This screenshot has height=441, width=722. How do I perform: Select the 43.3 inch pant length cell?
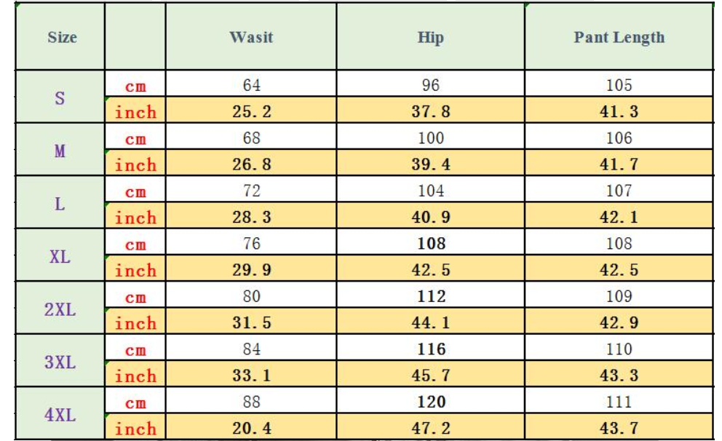[619, 376]
